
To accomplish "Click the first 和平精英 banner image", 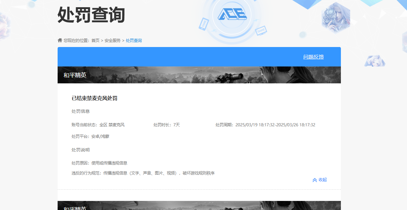I will (199, 75).
